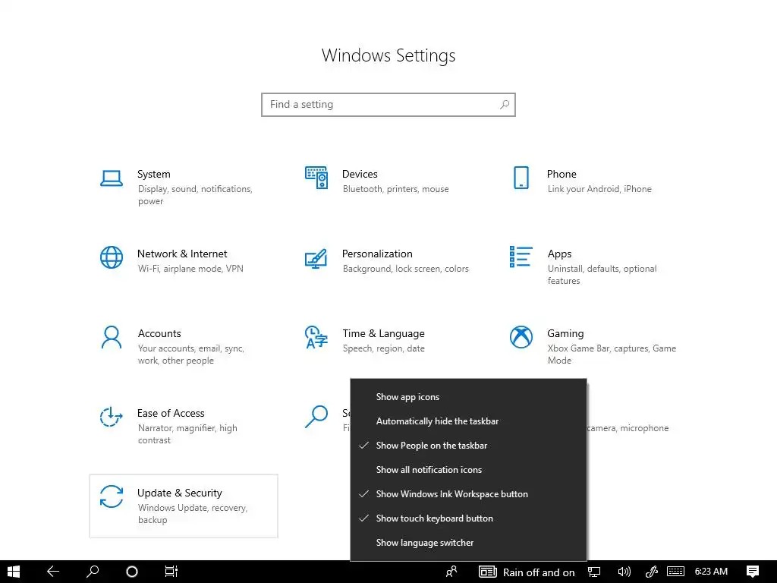Viewport: 777px width, 583px height.
Task: Toggle Show language switcher
Action: pyautogui.click(x=468, y=542)
